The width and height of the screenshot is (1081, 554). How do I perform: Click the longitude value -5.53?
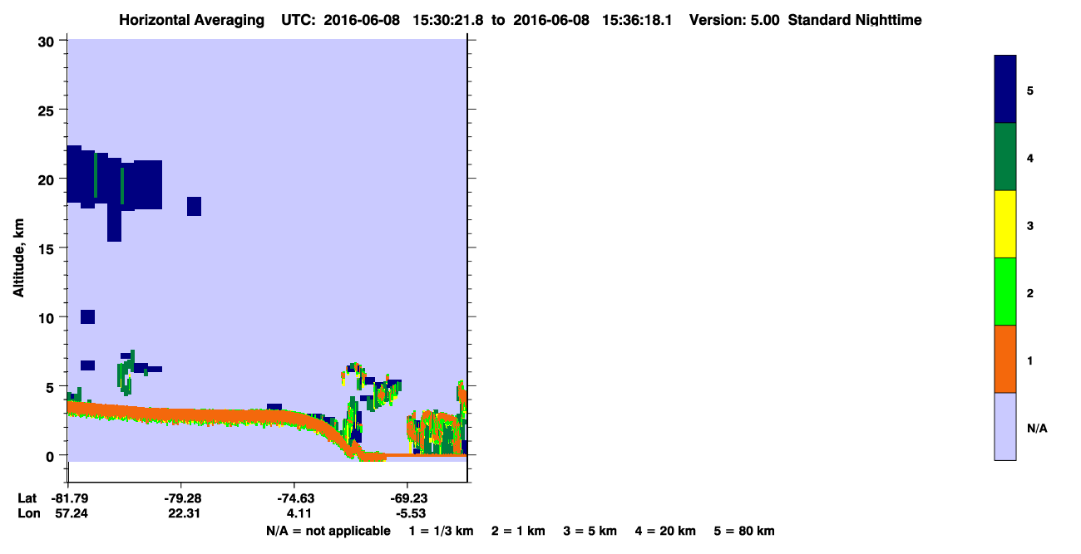tap(412, 514)
